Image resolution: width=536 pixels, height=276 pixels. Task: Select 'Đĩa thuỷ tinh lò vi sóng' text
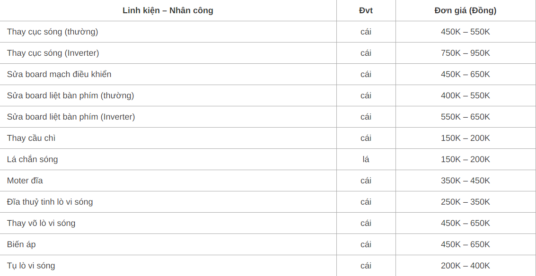50,202
